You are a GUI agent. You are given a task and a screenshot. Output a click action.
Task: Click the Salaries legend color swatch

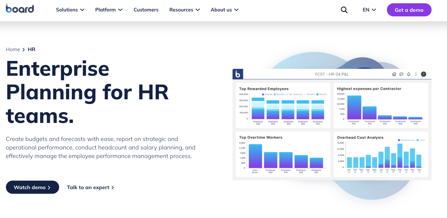point(263,94)
